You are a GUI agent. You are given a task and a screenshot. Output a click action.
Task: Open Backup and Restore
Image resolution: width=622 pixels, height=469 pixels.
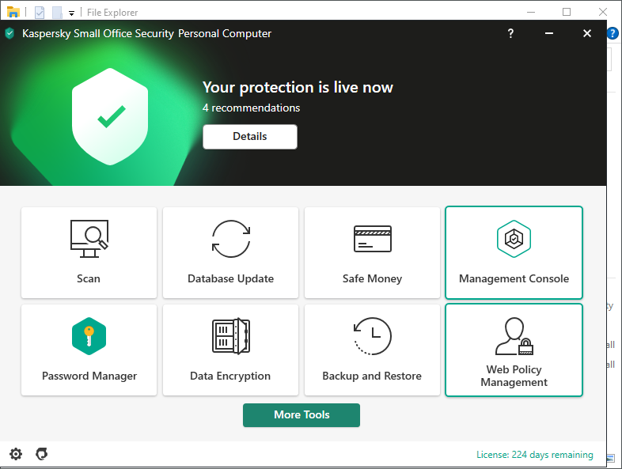(372, 350)
